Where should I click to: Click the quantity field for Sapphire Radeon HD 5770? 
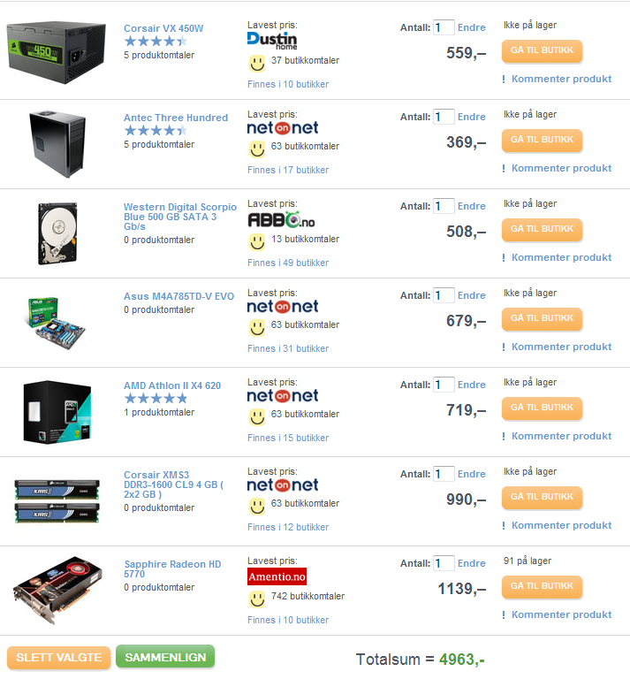pyautogui.click(x=444, y=563)
